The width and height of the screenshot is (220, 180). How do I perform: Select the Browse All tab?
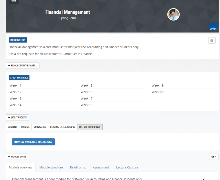pos(40,127)
